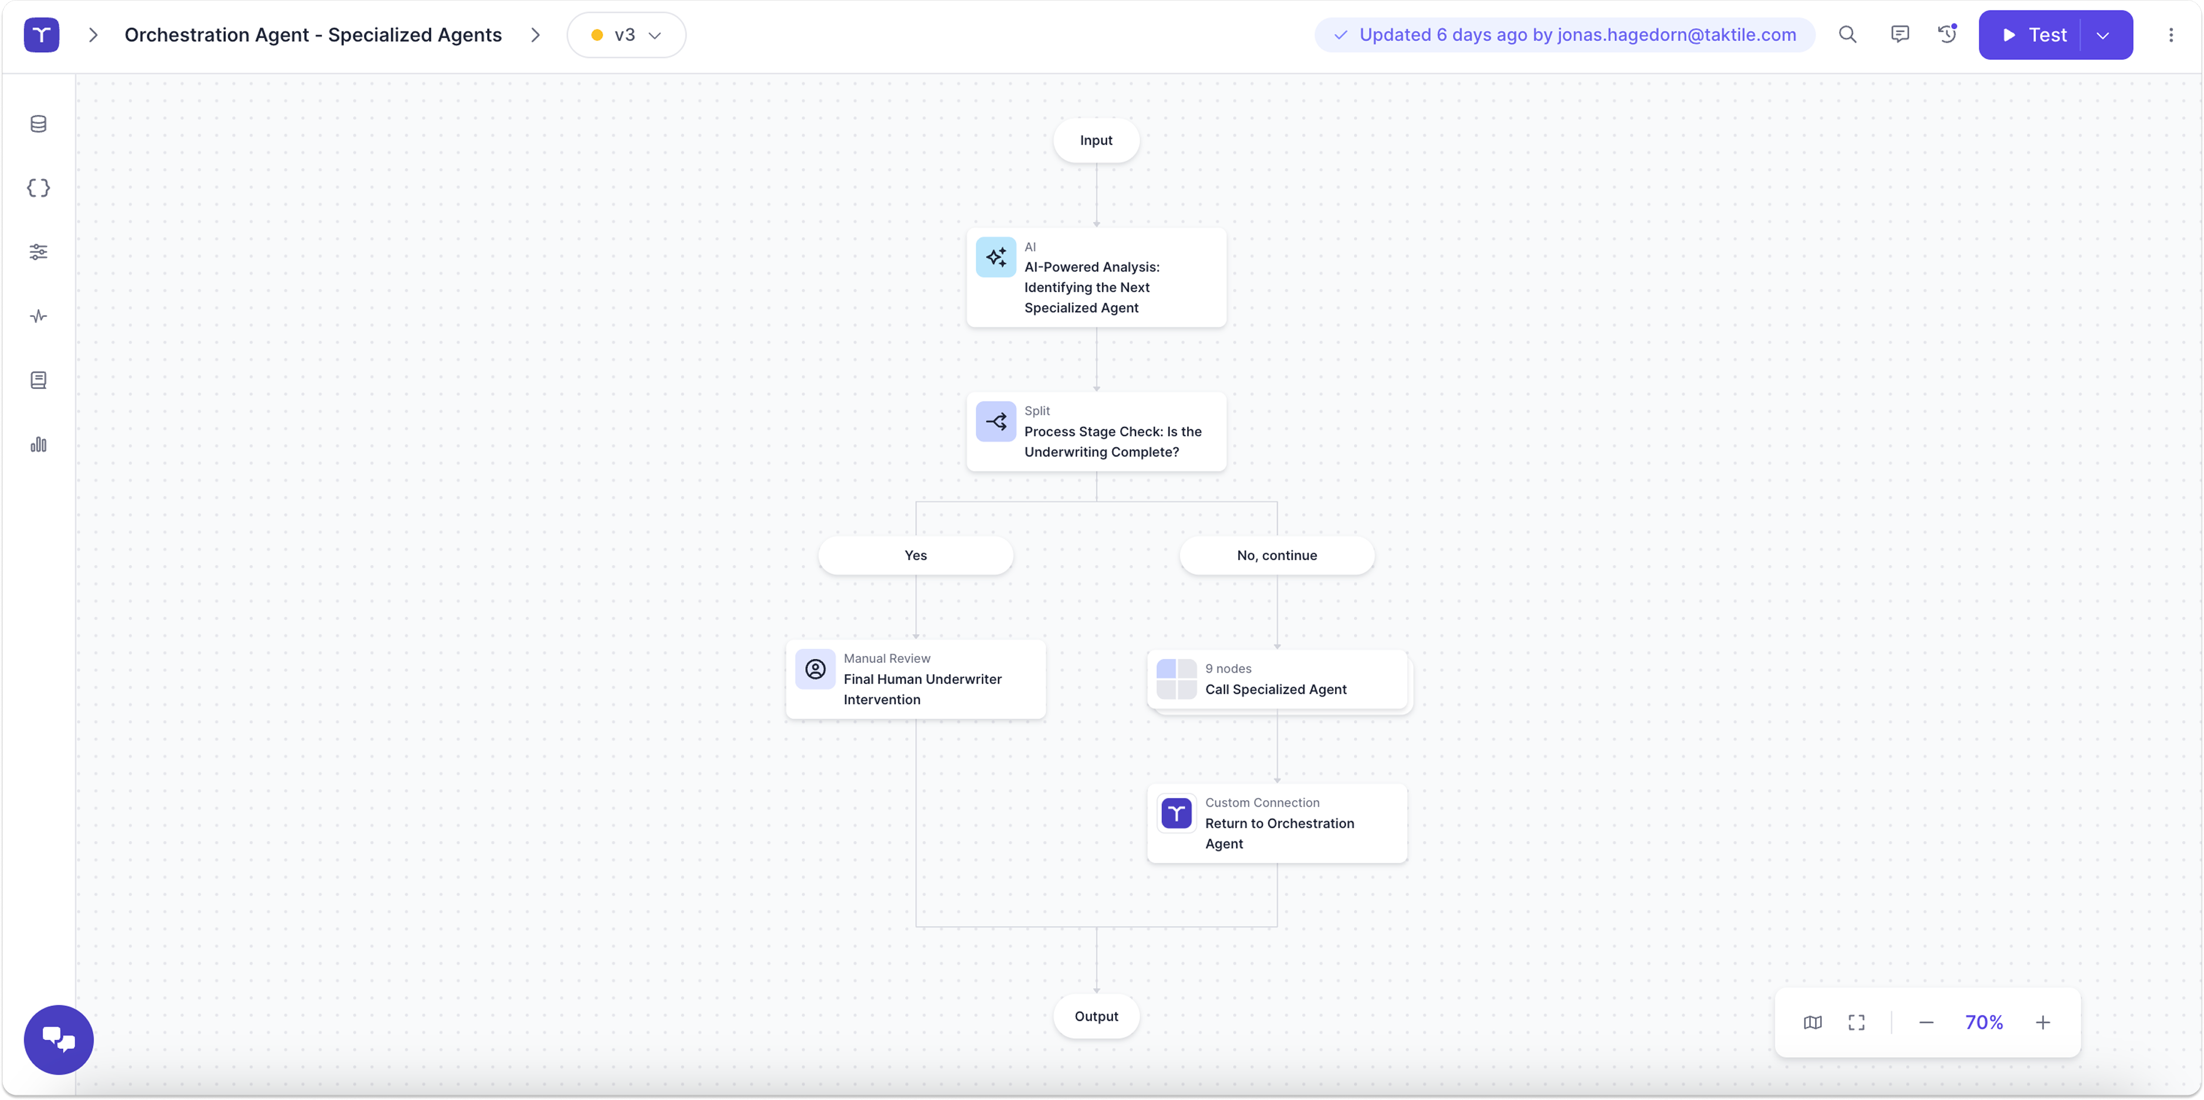2204x1100 pixels.
Task: Open the version history clock icon
Action: pyautogui.click(x=1948, y=35)
